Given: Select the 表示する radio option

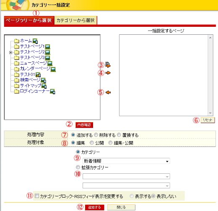Looking at the screenshot, I should [132, 196].
